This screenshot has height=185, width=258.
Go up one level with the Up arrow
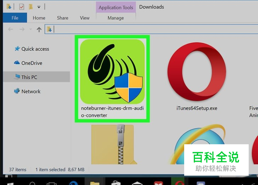coord(39,30)
